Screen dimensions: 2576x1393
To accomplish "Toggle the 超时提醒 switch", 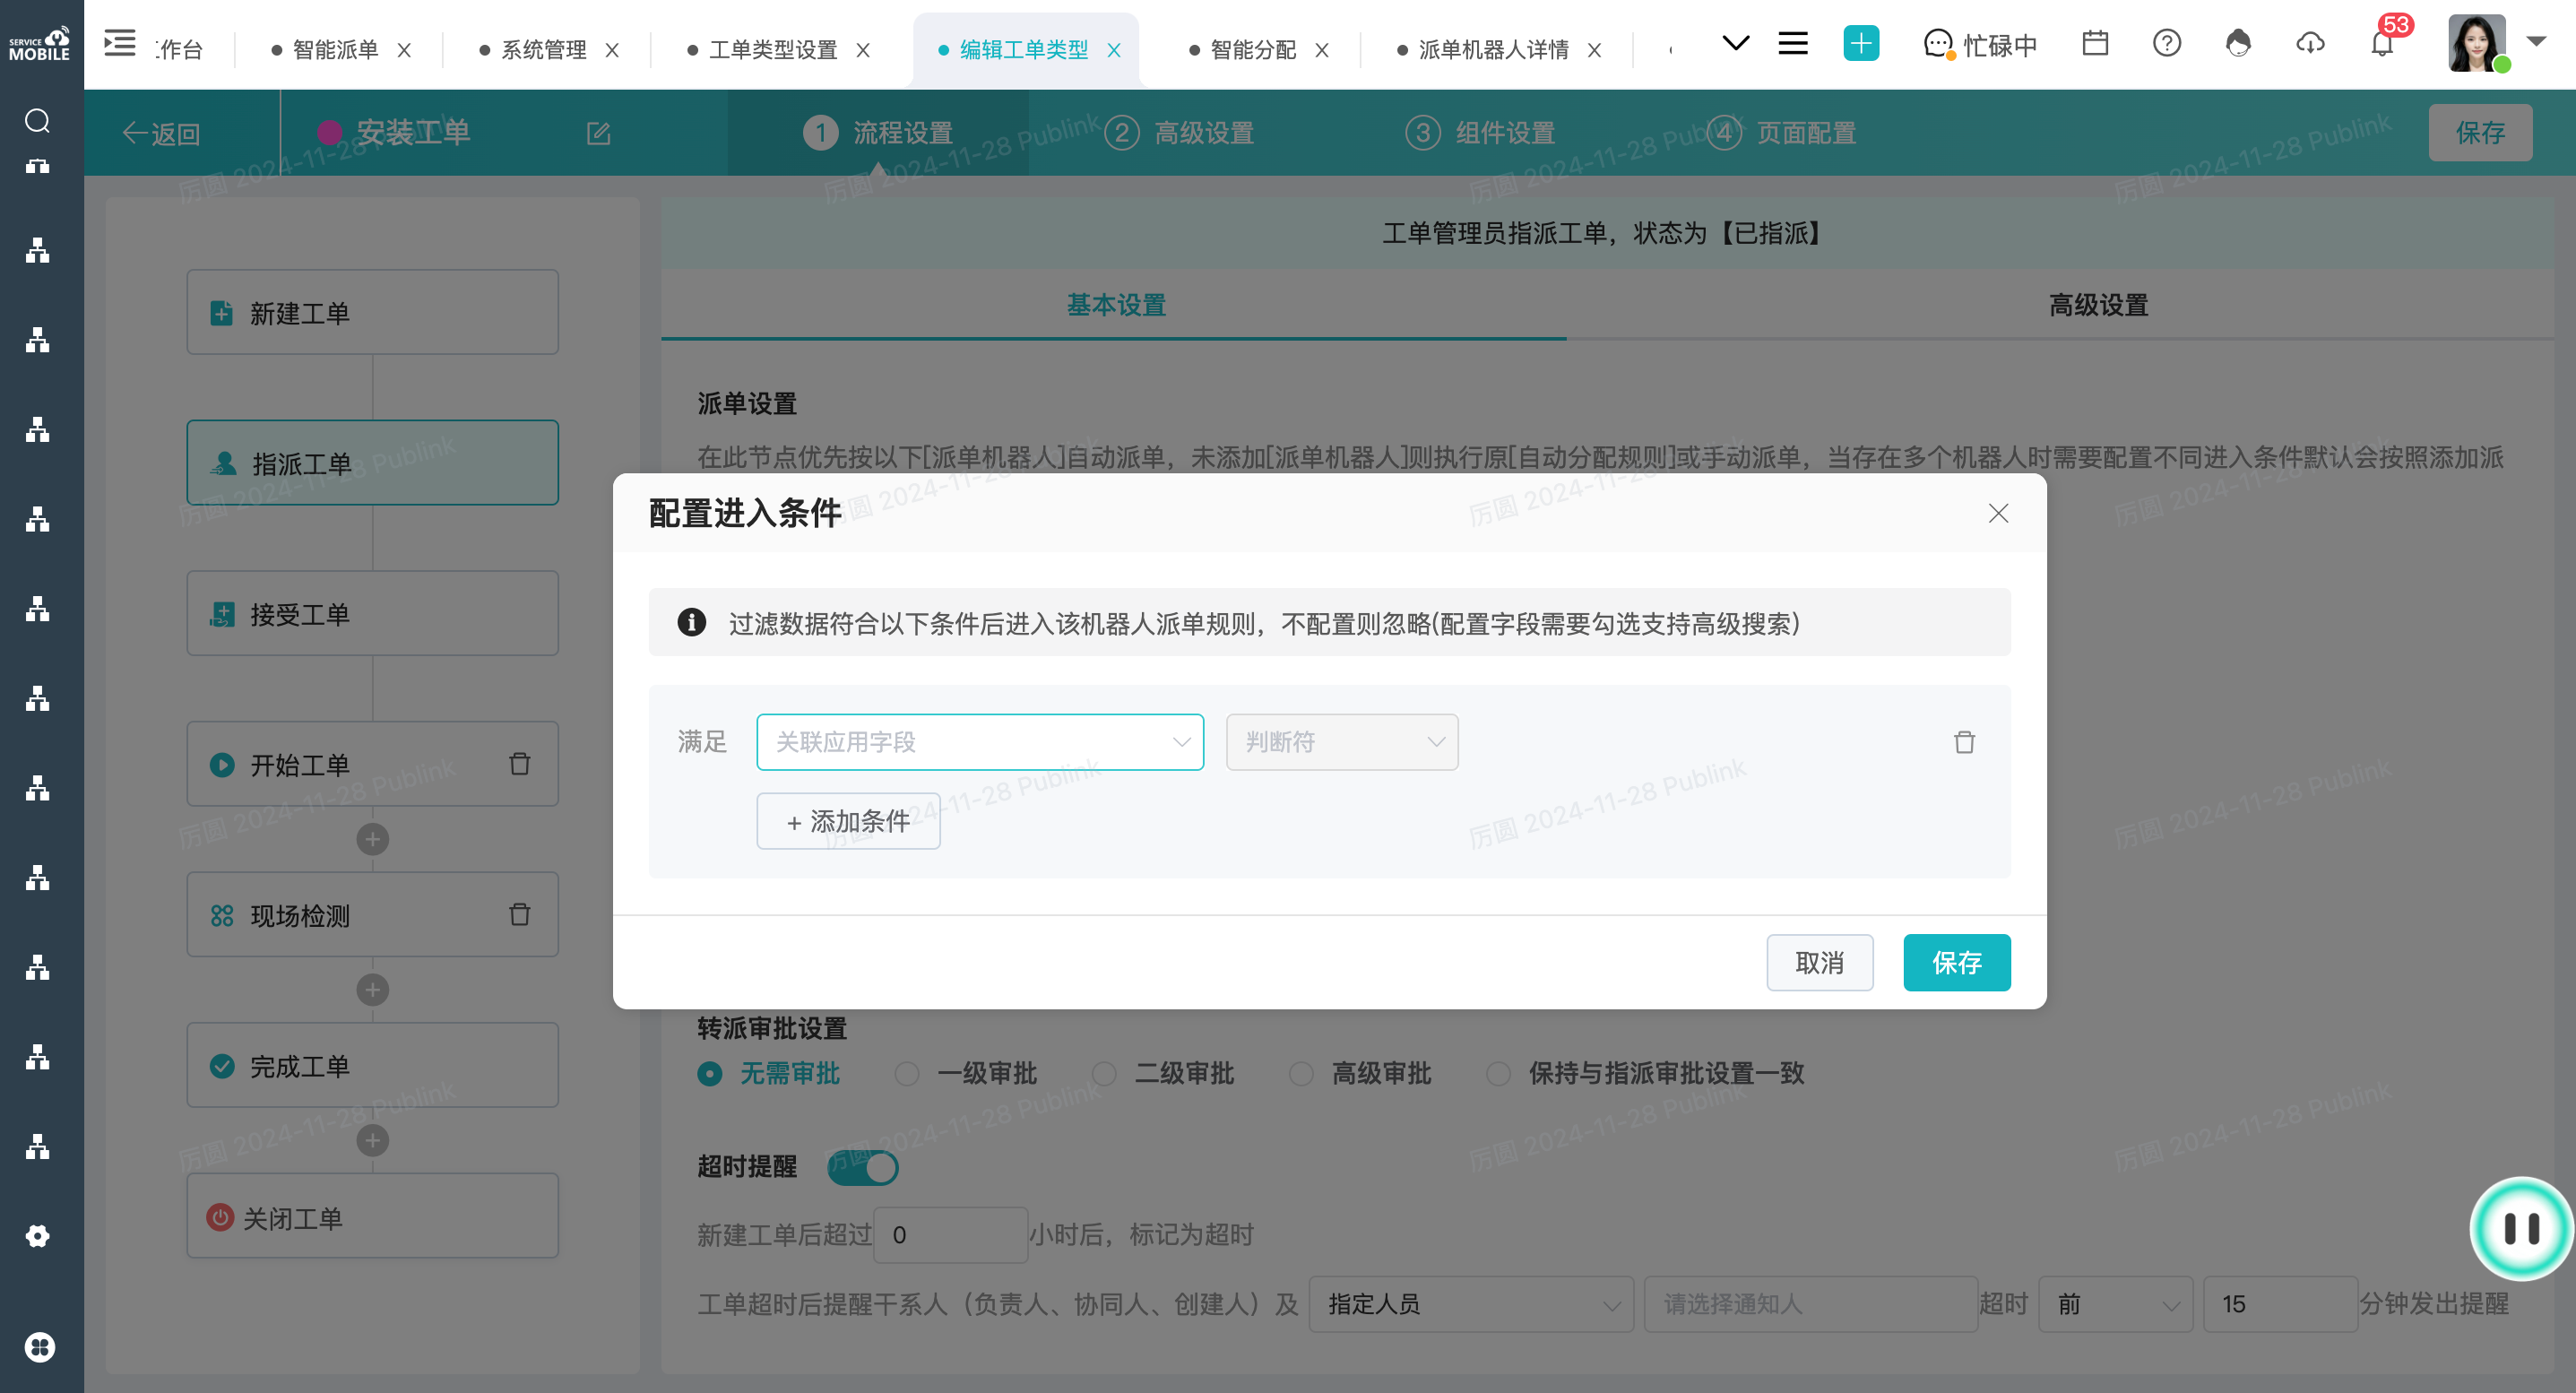I will point(863,1167).
